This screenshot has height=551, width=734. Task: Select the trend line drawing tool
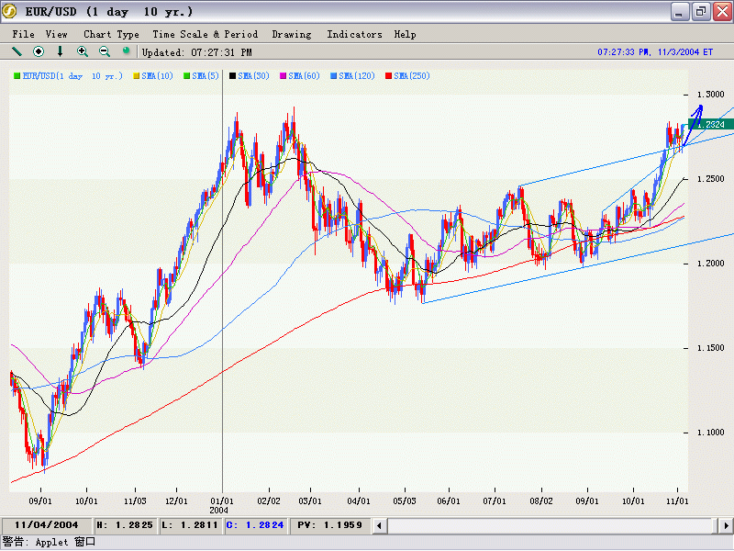pos(17,51)
